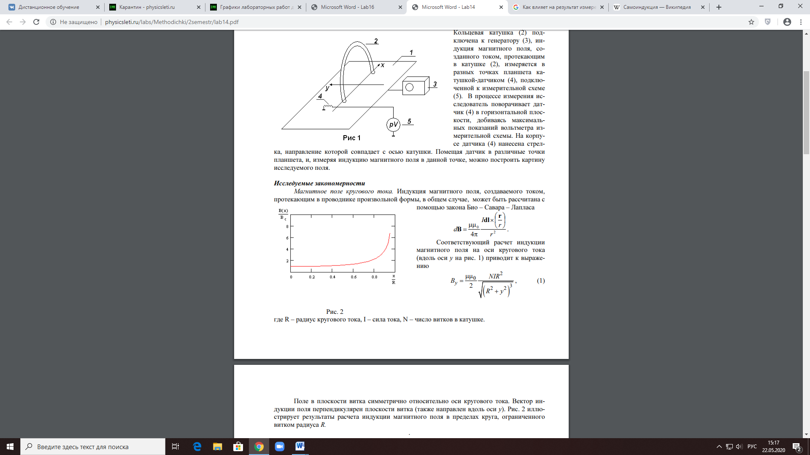Close the Дистанционное обучение tab
810x455 pixels.
point(98,7)
